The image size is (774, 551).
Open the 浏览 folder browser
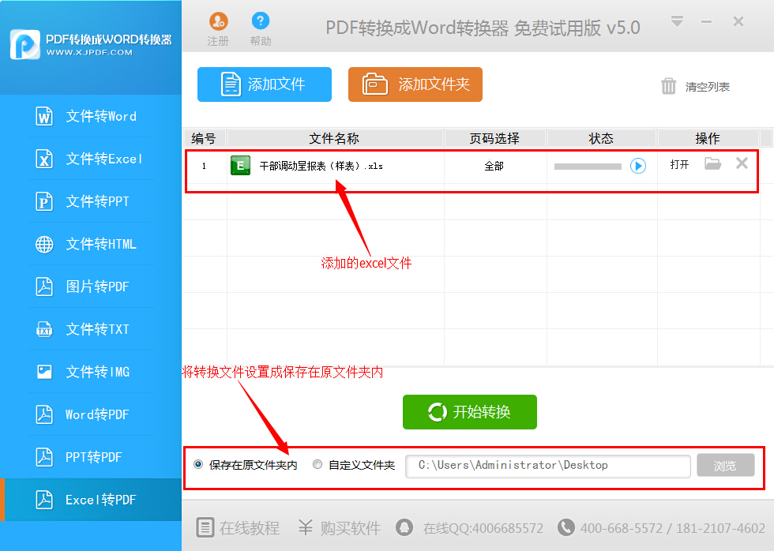point(725,466)
